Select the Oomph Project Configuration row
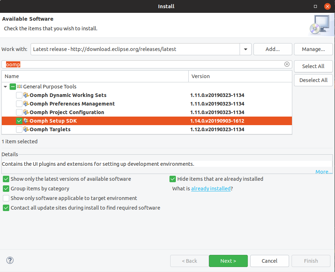This screenshot has width=335, height=272. click(147, 112)
